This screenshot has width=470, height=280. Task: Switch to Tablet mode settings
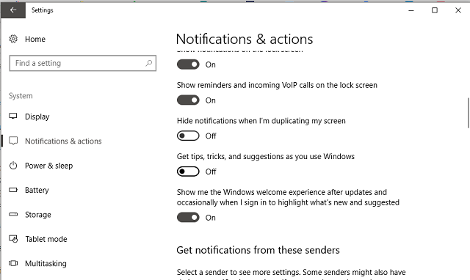point(46,239)
